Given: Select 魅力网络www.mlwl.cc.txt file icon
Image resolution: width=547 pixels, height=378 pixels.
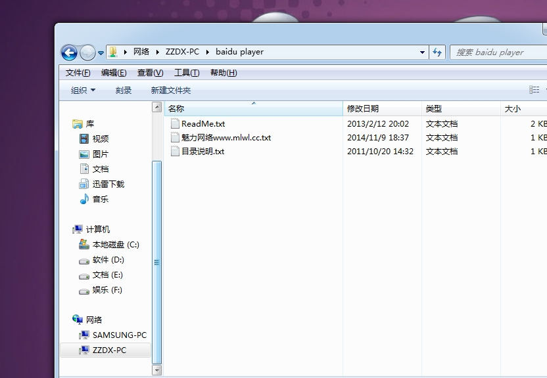Looking at the screenshot, I should coord(175,138).
